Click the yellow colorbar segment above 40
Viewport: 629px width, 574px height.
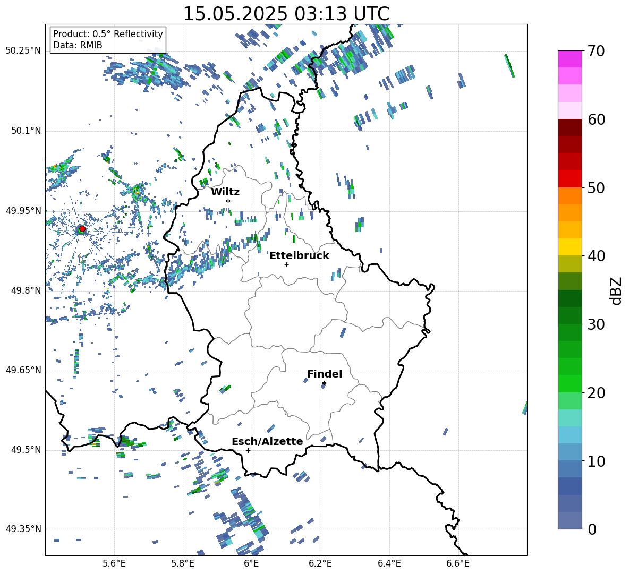pyautogui.click(x=570, y=247)
